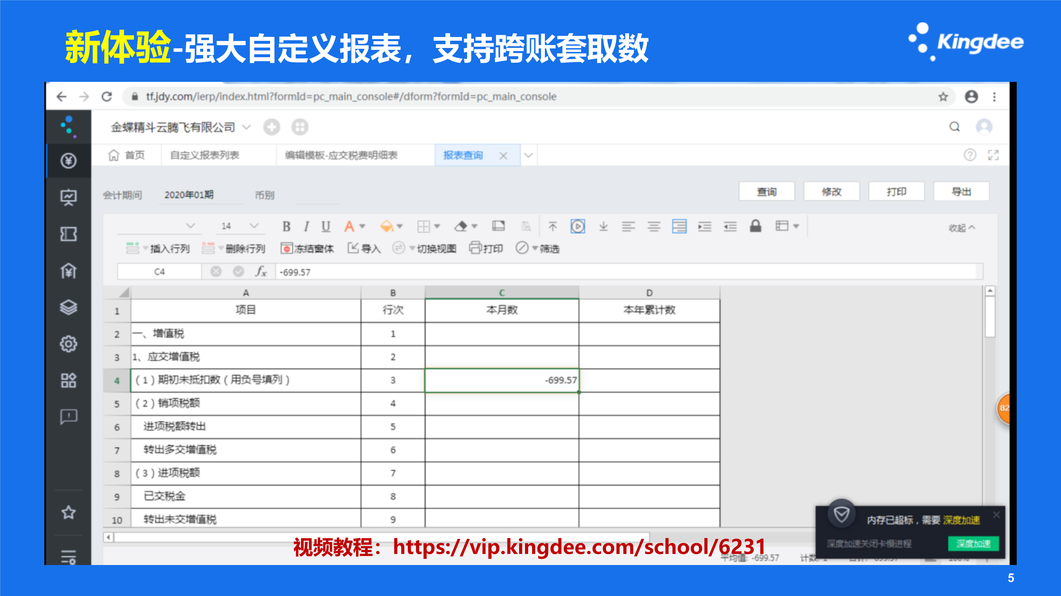Click the grid circle icon beside company name
This screenshot has height=596, width=1061.
[x=300, y=127]
